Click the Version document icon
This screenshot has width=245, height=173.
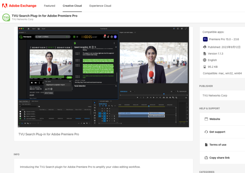205,53
